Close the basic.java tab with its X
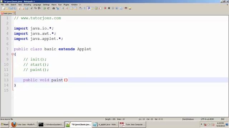The height and width of the screenshot is (128, 229). point(14,13)
